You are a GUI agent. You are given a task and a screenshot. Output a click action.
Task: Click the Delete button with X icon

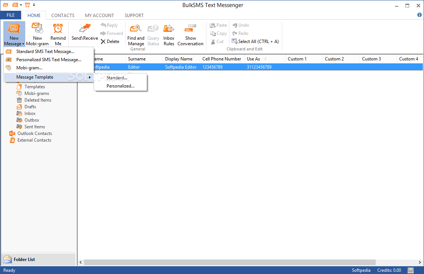point(110,41)
